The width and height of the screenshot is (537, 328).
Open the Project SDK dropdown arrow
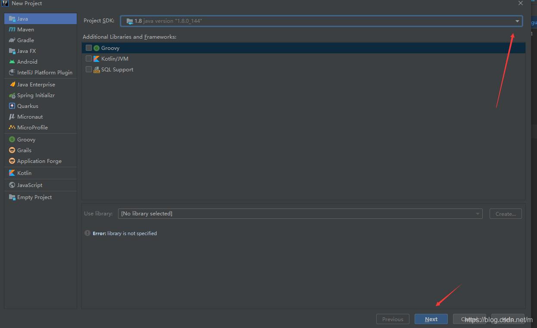tap(517, 21)
